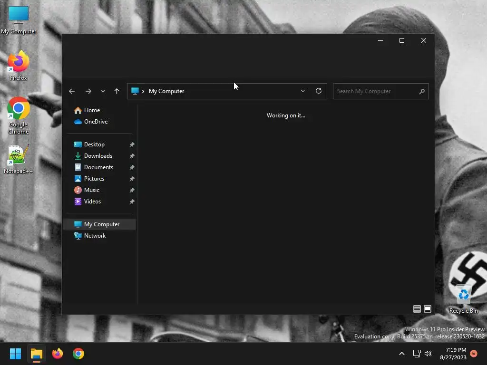The height and width of the screenshot is (365, 487).
Task: Select Network in the sidebar
Action: pyautogui.click(x=90, y=236)
